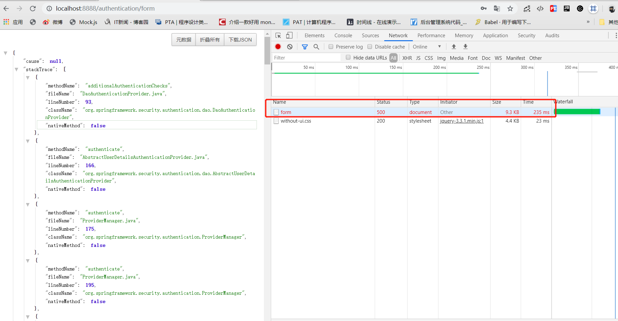This screenshot has height=321, width=618.
Task: Open the code brackets extension icon
Action: (540, 9)
